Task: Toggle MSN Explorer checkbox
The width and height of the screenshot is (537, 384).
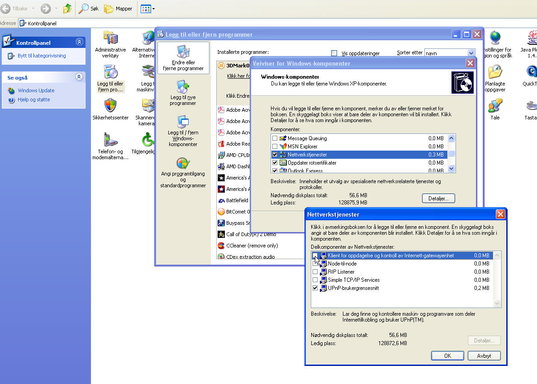Action: 275,147
